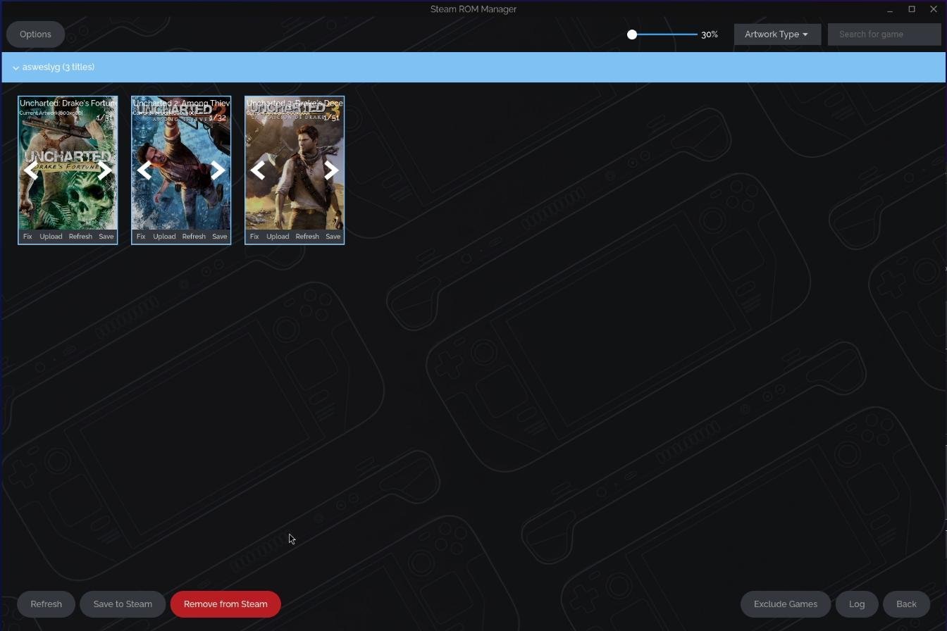Click Fix on Uncharted: Drake's Fortune card
Viewport: 947px width, 631px height.
coord(27,237)
